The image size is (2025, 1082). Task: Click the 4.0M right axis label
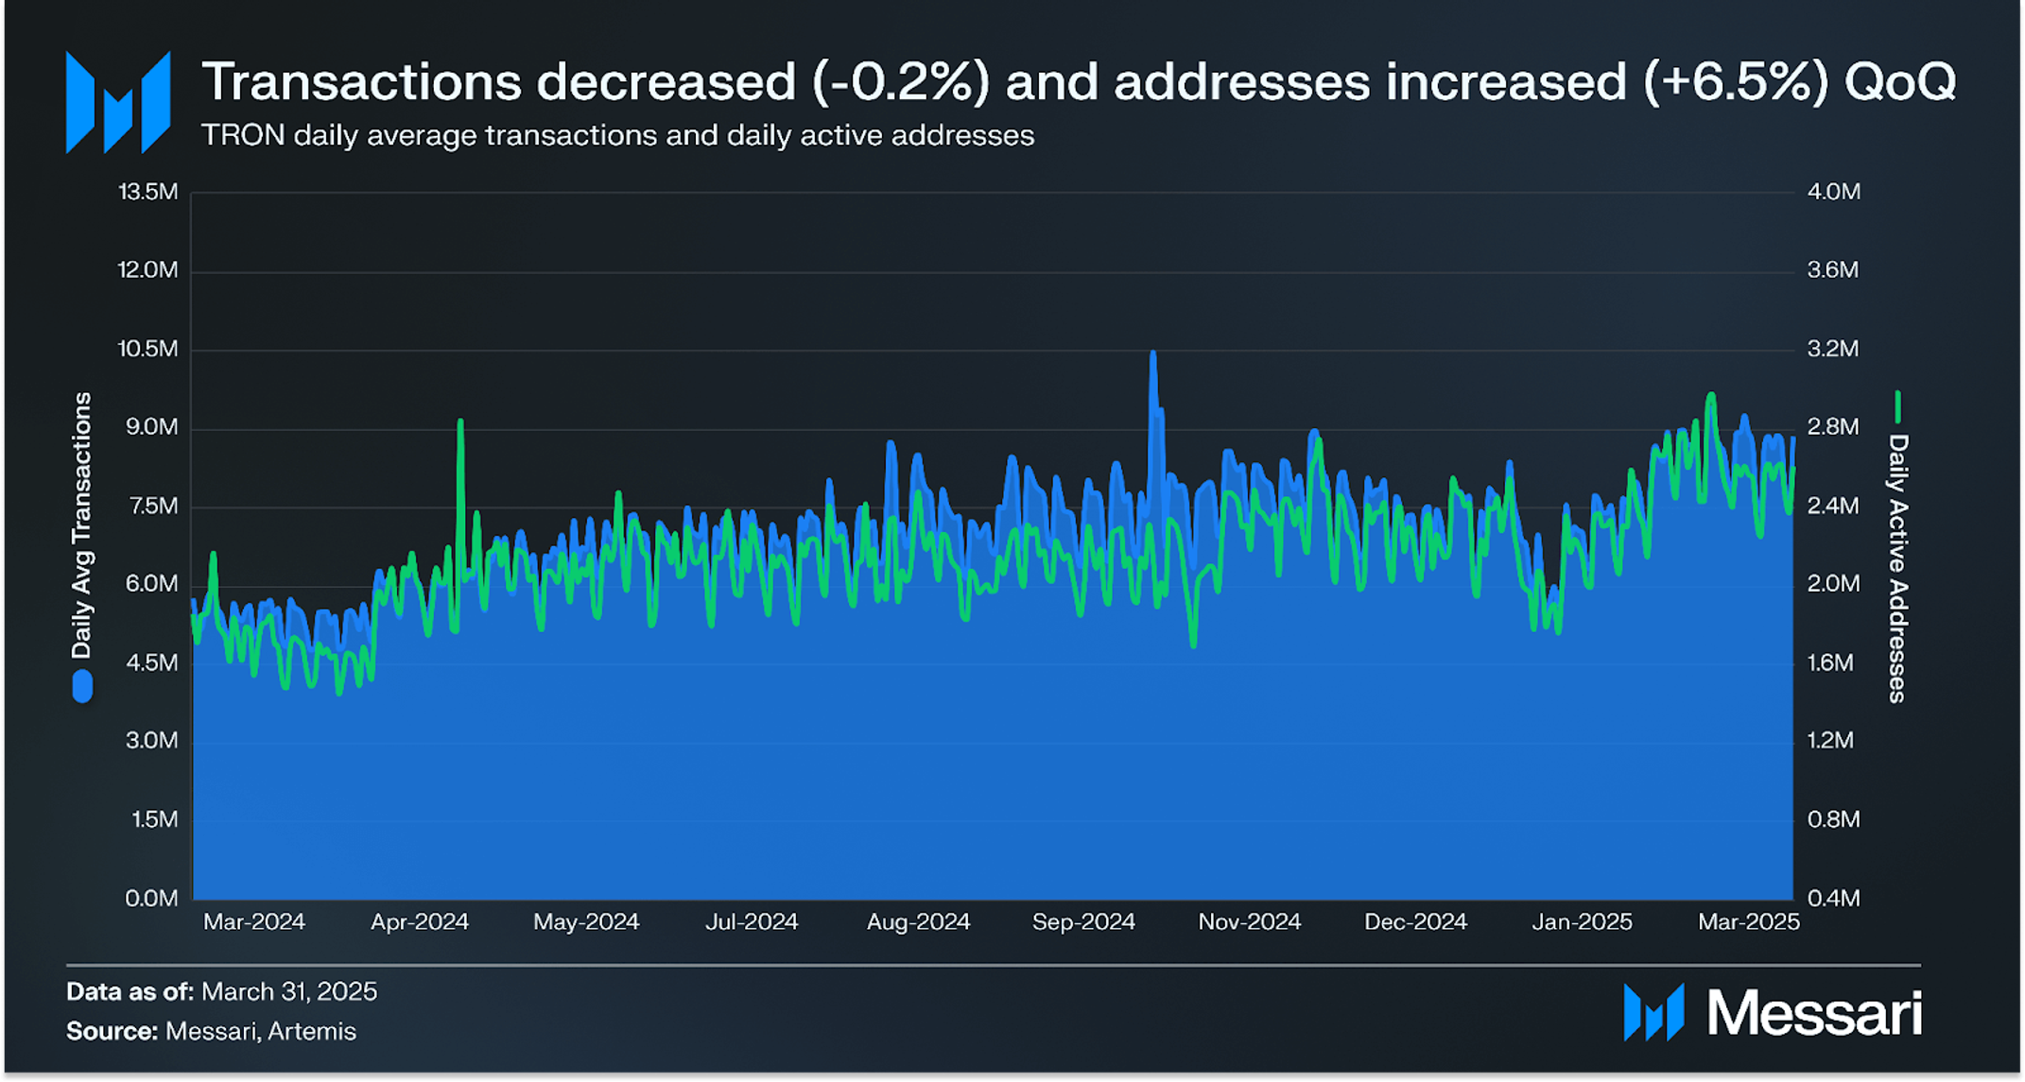[x=1834, y=192]
